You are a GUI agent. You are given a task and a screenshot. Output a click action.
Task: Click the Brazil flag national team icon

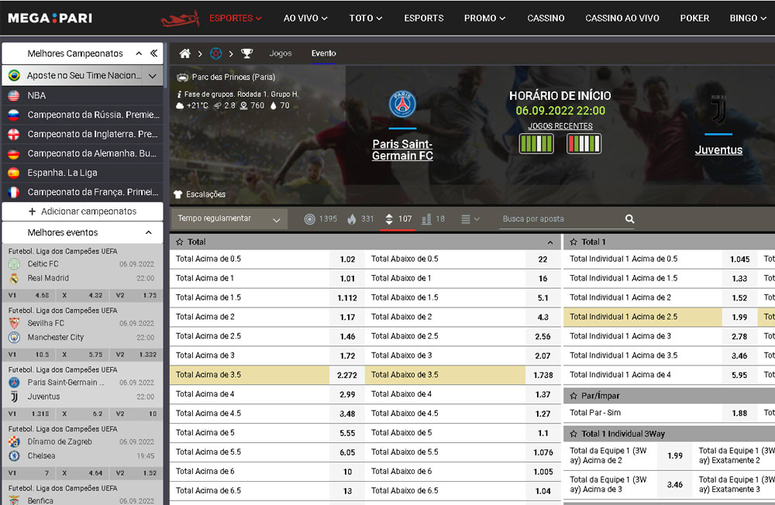14,75
